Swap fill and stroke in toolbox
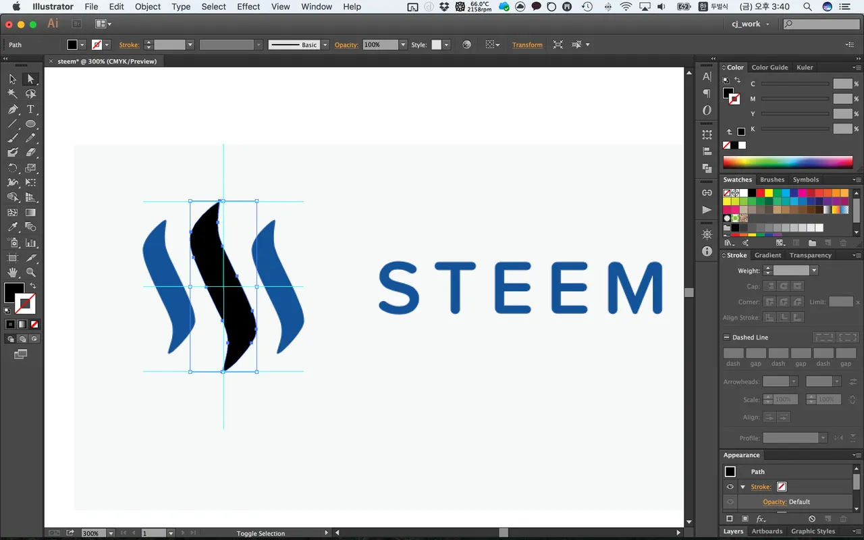Screen dimensions: 864x540 [33, 286]
